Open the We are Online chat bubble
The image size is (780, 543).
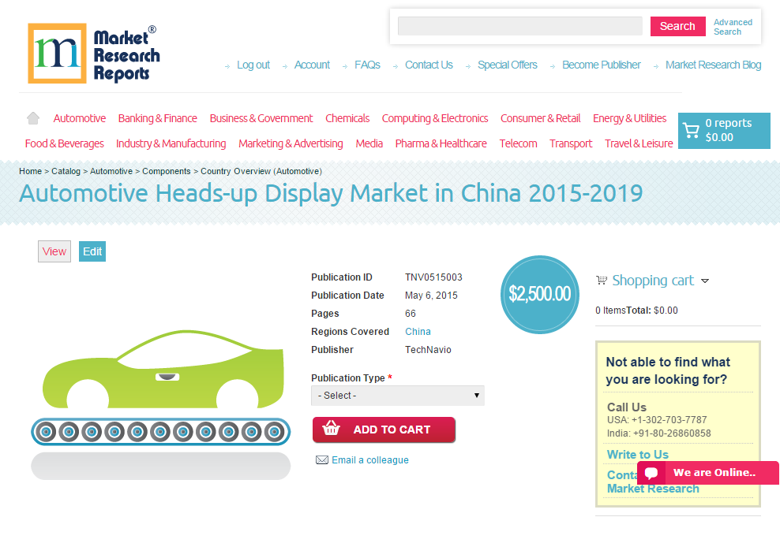tap(708, 473)
